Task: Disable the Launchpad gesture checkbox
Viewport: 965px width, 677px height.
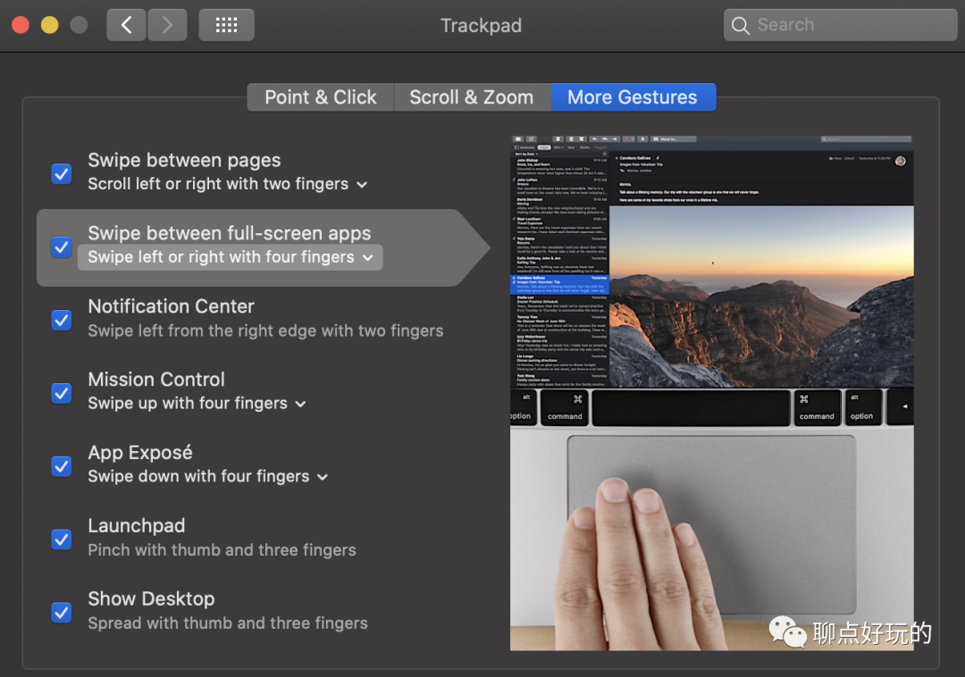Action: coord(62,539)
